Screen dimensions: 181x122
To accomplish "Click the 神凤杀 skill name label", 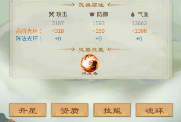I will (90, 74).
